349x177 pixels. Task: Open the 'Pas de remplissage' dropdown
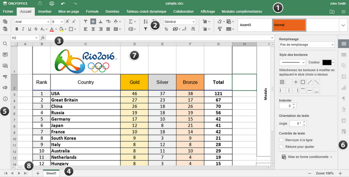point(306,45)
